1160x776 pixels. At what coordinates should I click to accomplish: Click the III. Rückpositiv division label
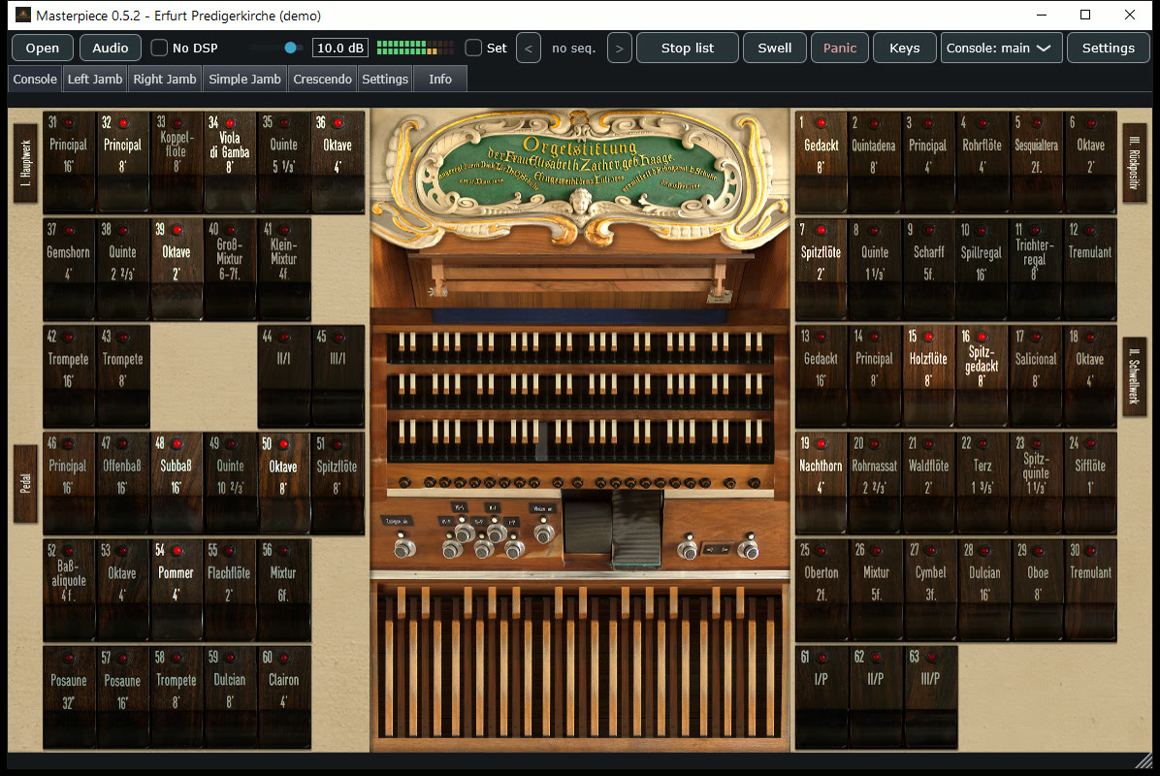(1134, 163)
